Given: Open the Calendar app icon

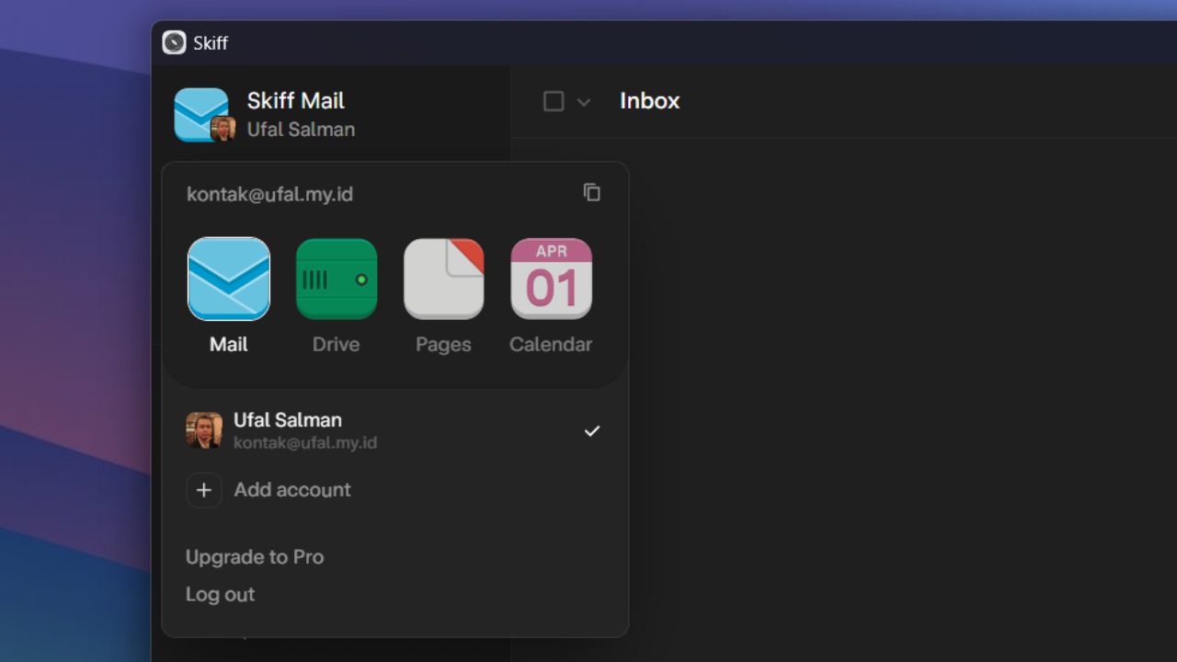Looking at the screenshot, I should coord(551,279).
